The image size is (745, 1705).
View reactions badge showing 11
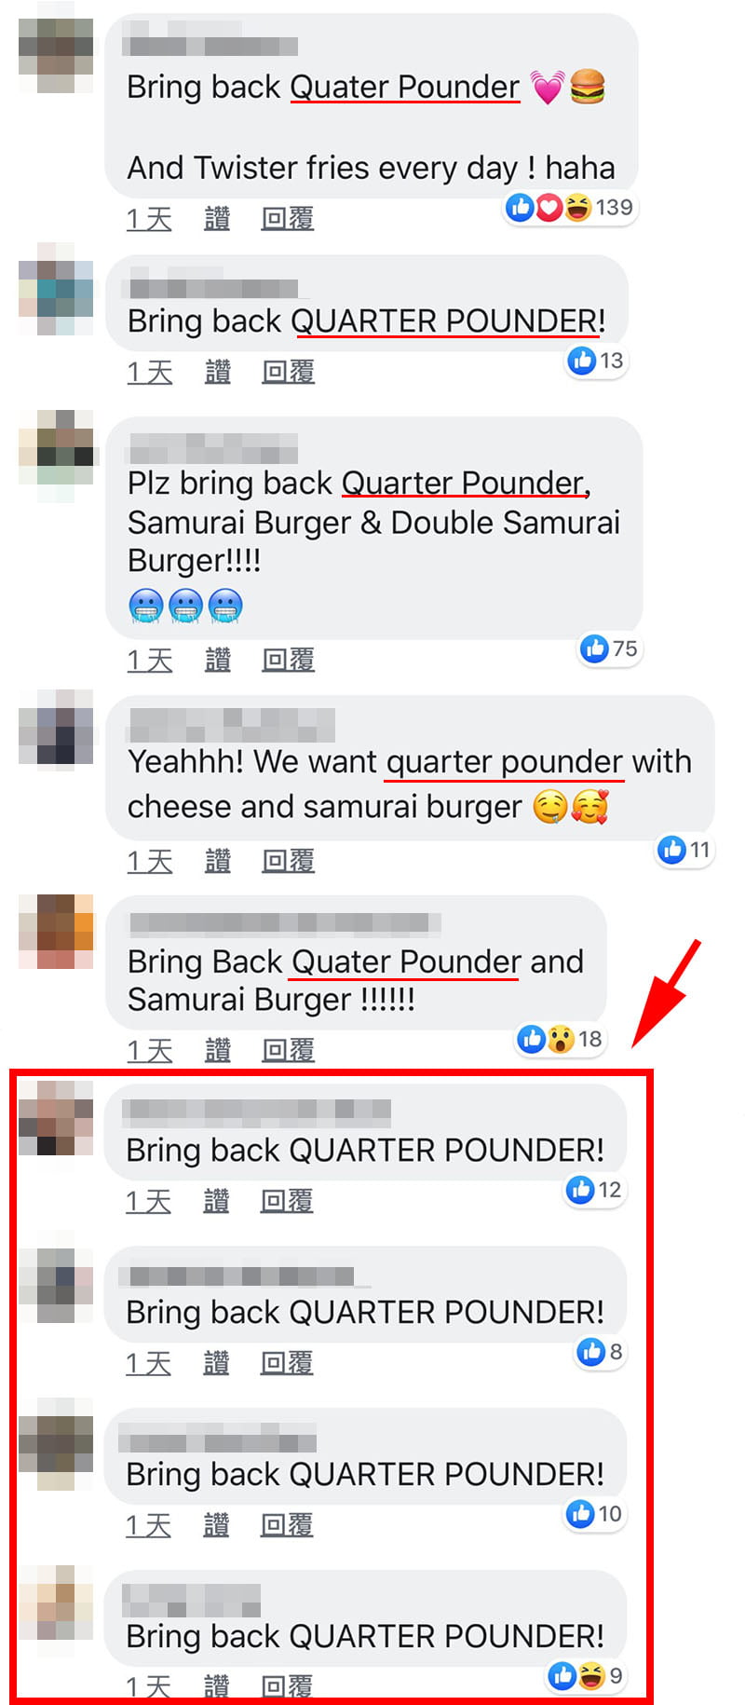(x=684, y=849)
